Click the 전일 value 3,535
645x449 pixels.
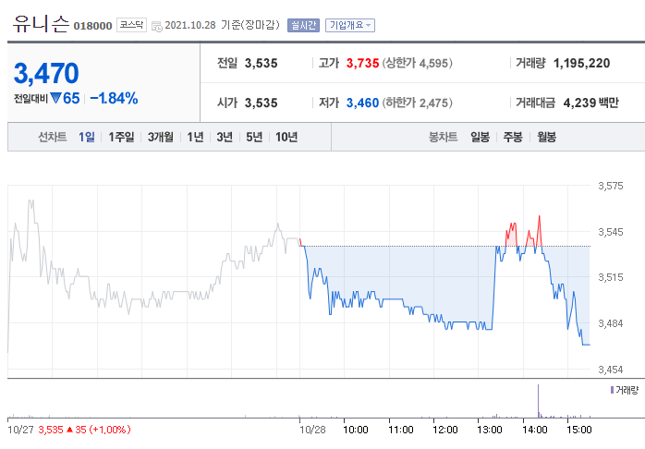click(262, 64)
